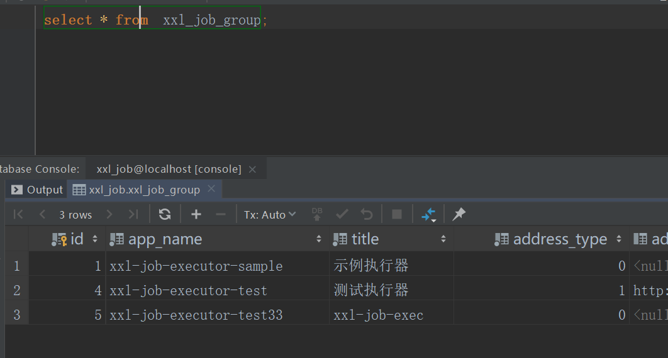
Task: Reload the table data
Action: [x=165, y=214]
